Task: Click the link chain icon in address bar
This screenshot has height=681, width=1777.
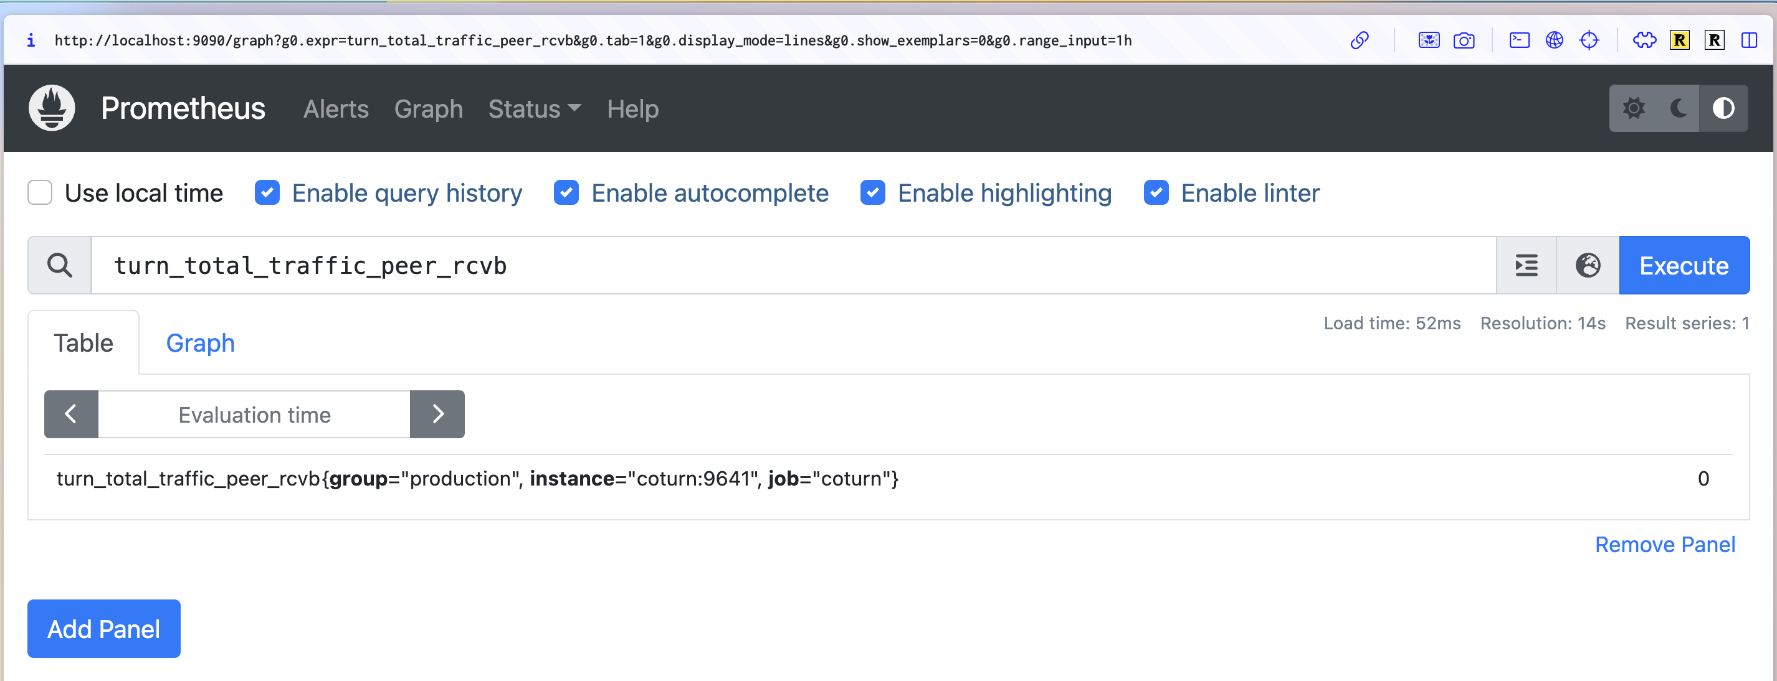Action: 1359,40
